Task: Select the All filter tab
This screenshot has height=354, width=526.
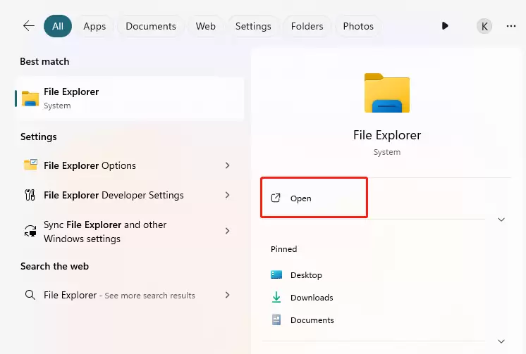Action: click(58, 26)
